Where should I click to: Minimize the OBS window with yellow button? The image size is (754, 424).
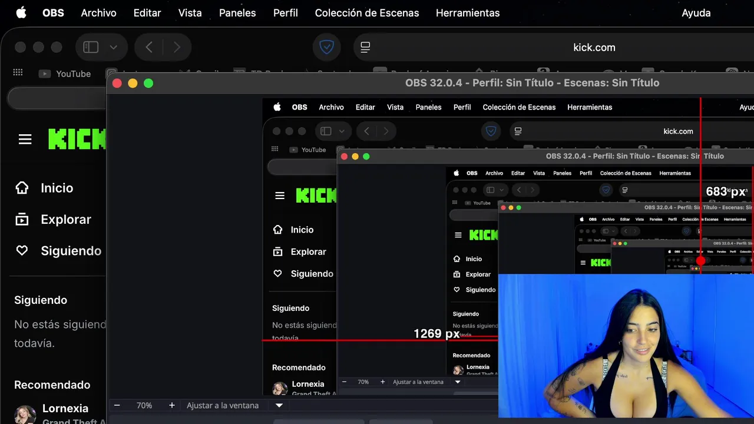click(133, 84)
